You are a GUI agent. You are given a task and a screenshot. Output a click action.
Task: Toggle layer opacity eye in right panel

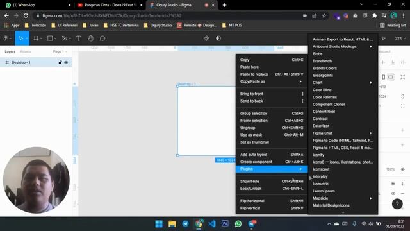pos(403,169)
